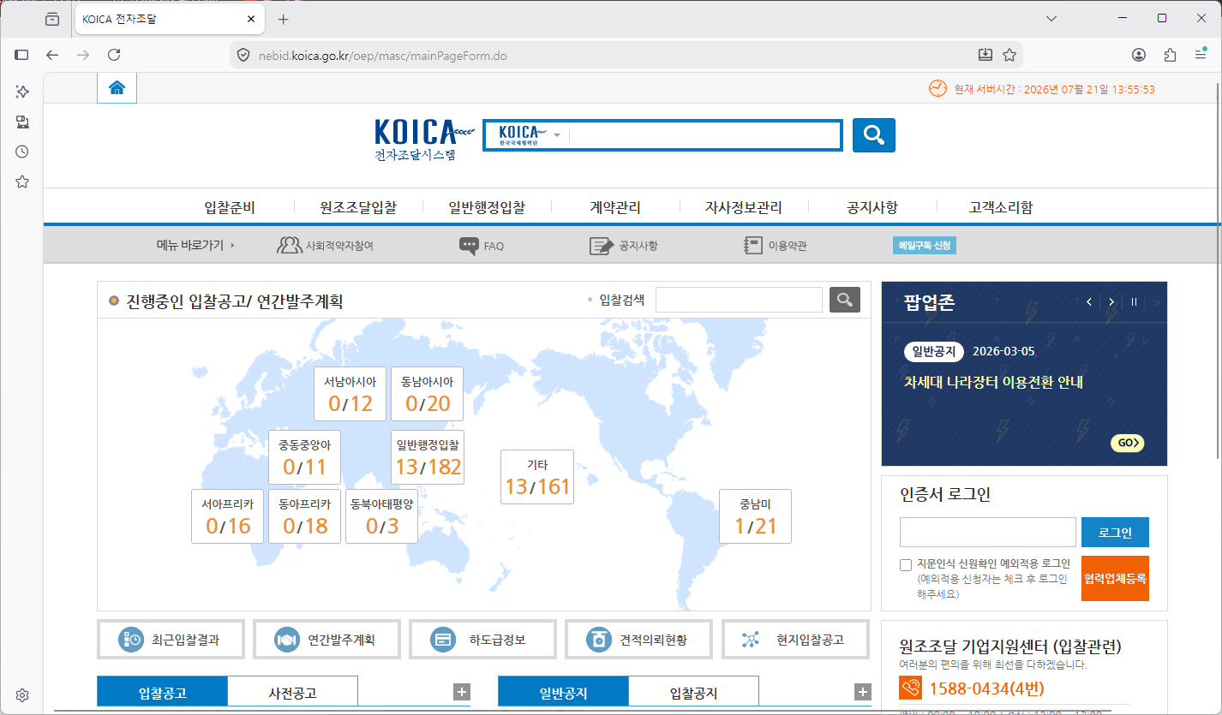Click the KOICA 전자조달시스템 logo
Image resolution: width=1222 pixels, height=715 pixels.
click(425, 139)
